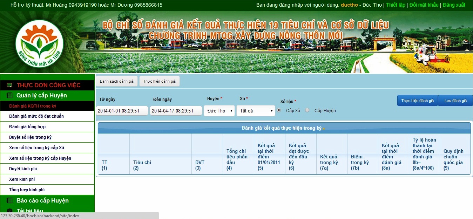Image resolution: width=473 pixels, height=219 pixels.
Task: Open the Xem kinh phí menu item
Action: pyautogui.click(x=47, y=179)
